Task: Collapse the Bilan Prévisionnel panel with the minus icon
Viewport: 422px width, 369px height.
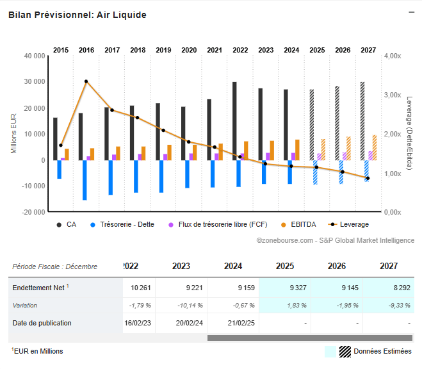Action: tap(411, 12)
